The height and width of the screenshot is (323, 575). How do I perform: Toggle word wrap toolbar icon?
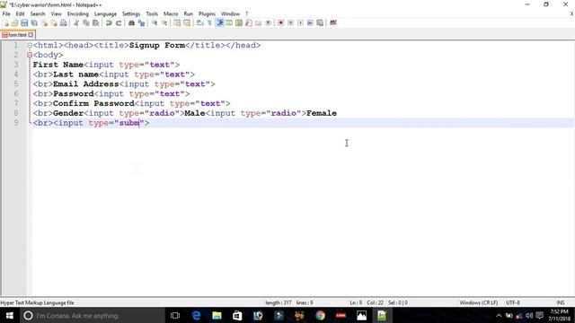[x=199, y=22]
